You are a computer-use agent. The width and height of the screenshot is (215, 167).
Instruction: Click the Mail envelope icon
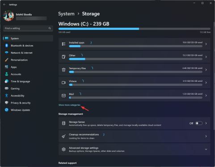[x=63, y=96]
